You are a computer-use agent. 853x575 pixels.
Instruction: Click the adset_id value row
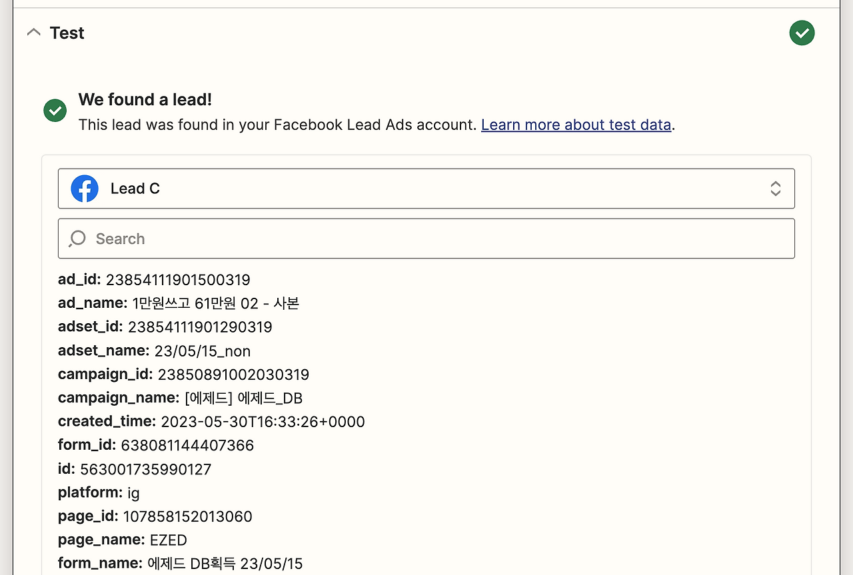[165, 326]
